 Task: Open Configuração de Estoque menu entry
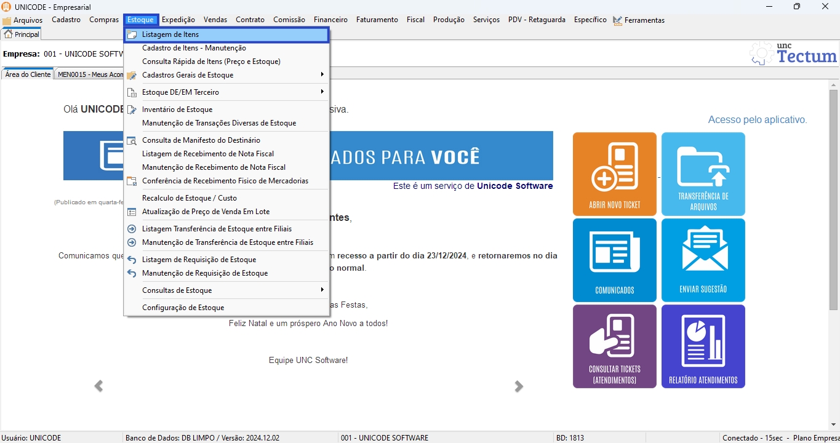183,308
